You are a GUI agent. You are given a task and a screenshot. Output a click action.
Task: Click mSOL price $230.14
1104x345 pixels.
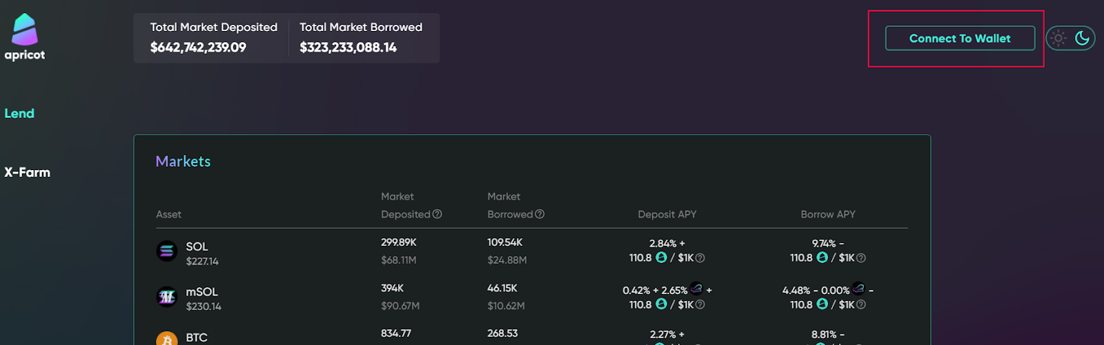[204, 306]
